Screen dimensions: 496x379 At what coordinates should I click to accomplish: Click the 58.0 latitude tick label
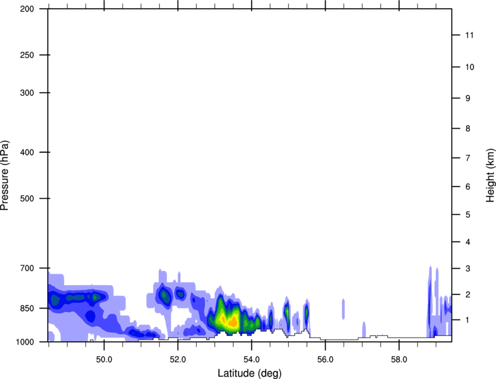coord(399,360)
